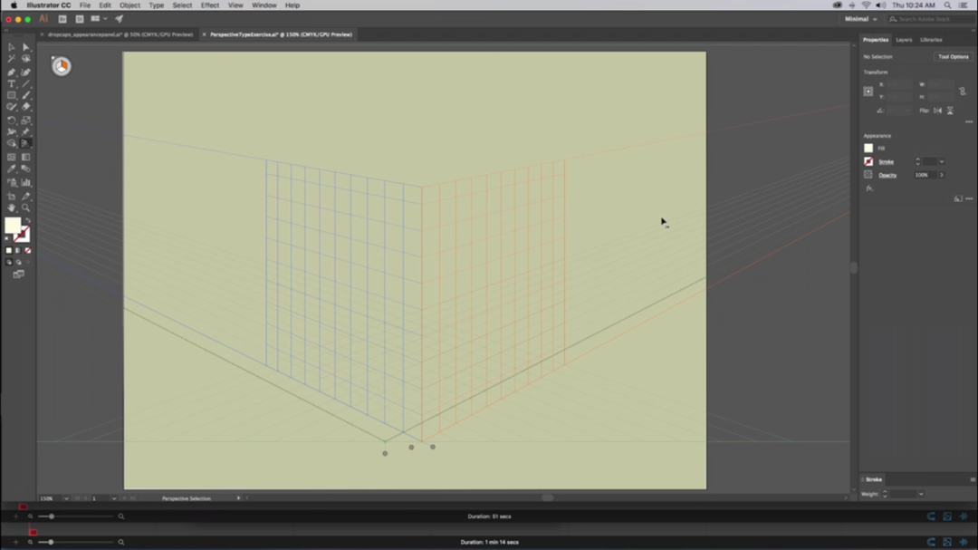The image size is (978, 550).
Task: Choose the Zoom tool
Action: pos(25,207)
